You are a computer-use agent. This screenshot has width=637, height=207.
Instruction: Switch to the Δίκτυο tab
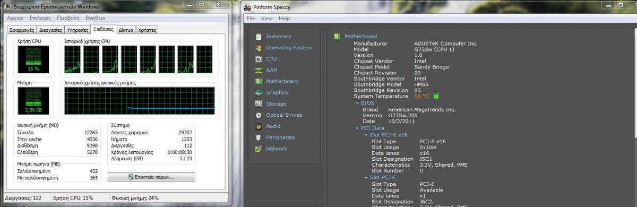[x=126, y=30]
